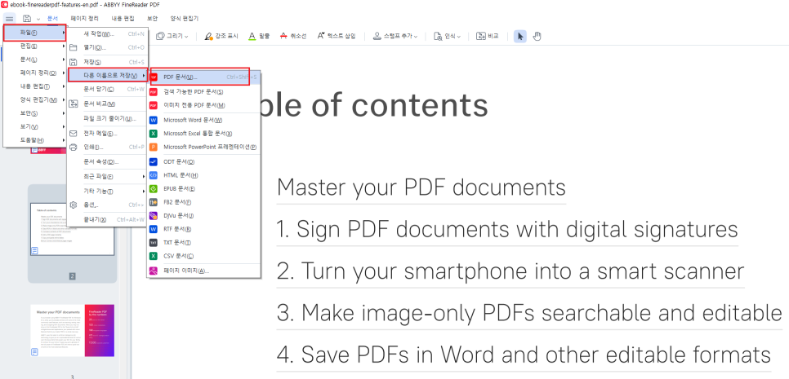The image size is (789, 379).
Task: Open the dropdown arrow beside the save icon
Action: tap(38, 19)
